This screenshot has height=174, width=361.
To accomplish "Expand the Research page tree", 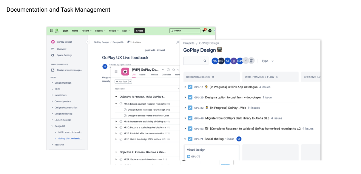I will pyautogui.click(x=52, y=145).
